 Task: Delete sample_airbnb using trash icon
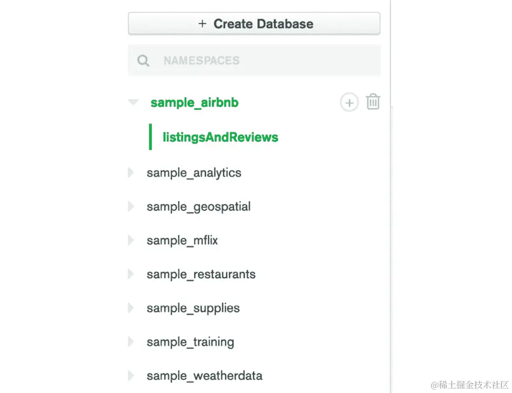(x=372, y=102)
